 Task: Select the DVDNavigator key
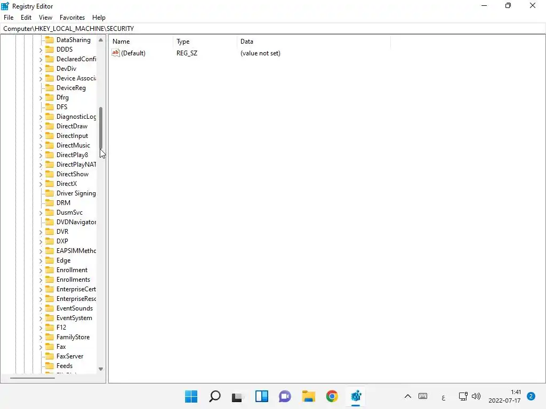pos(76,222)
